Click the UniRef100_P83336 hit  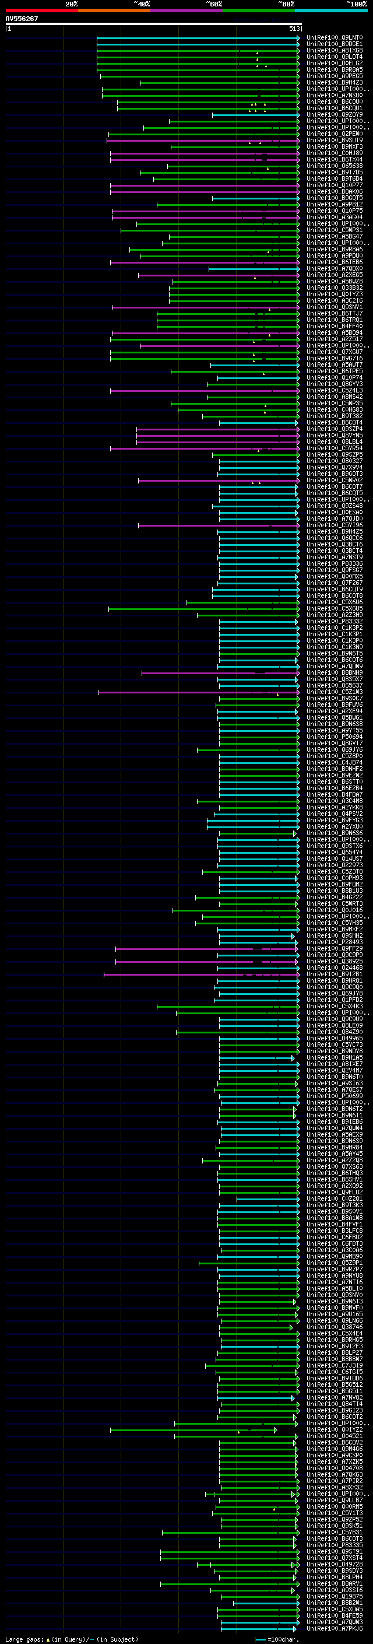click(335, 563)
